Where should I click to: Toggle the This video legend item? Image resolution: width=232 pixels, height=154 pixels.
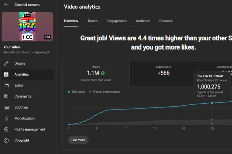click(77, 92)
